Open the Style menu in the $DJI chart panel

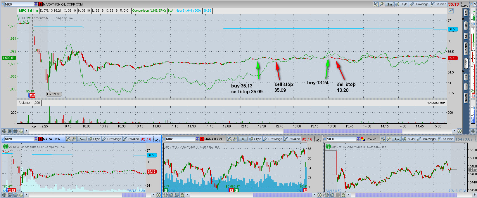click(409, 139)
